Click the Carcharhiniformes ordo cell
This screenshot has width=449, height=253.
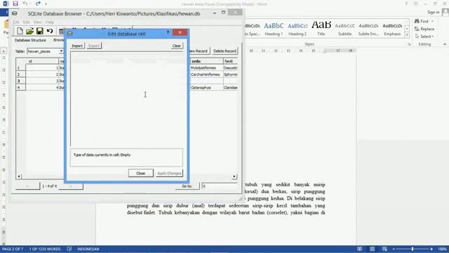click(x=206, y=74)
